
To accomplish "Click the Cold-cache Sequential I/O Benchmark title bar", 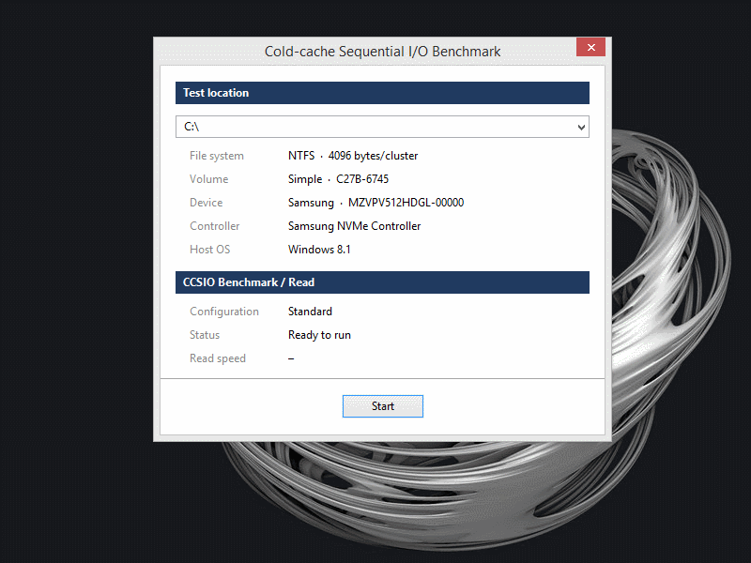I will coord(382,52).
